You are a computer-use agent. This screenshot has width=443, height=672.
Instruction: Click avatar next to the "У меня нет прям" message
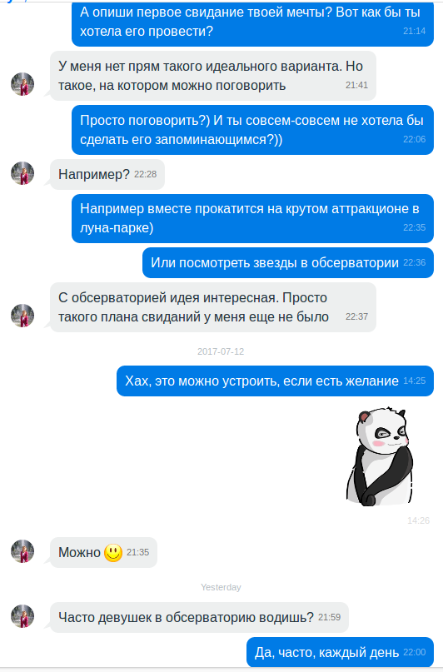click(22, 84)
